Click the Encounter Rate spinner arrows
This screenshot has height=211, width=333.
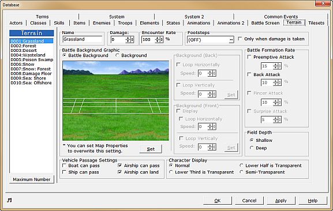pyautogui.click(x=159, y=39)
